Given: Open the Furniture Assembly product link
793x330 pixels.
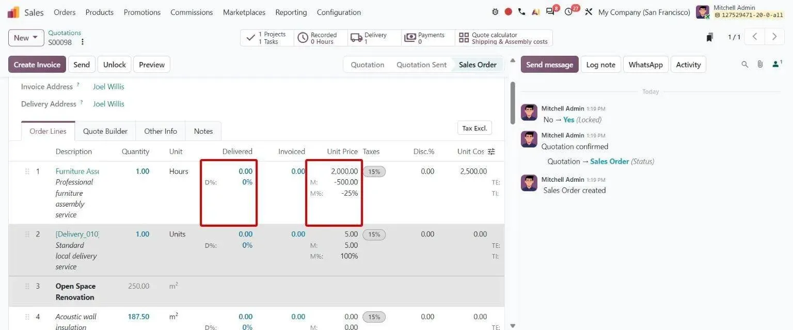Looking at the screenshot, I should click(x=77, y=171).
